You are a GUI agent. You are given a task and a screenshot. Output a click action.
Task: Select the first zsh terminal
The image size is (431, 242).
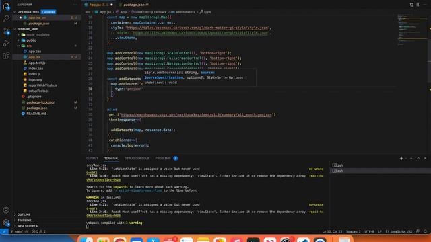pyautogui.click(x=380, y=165)
